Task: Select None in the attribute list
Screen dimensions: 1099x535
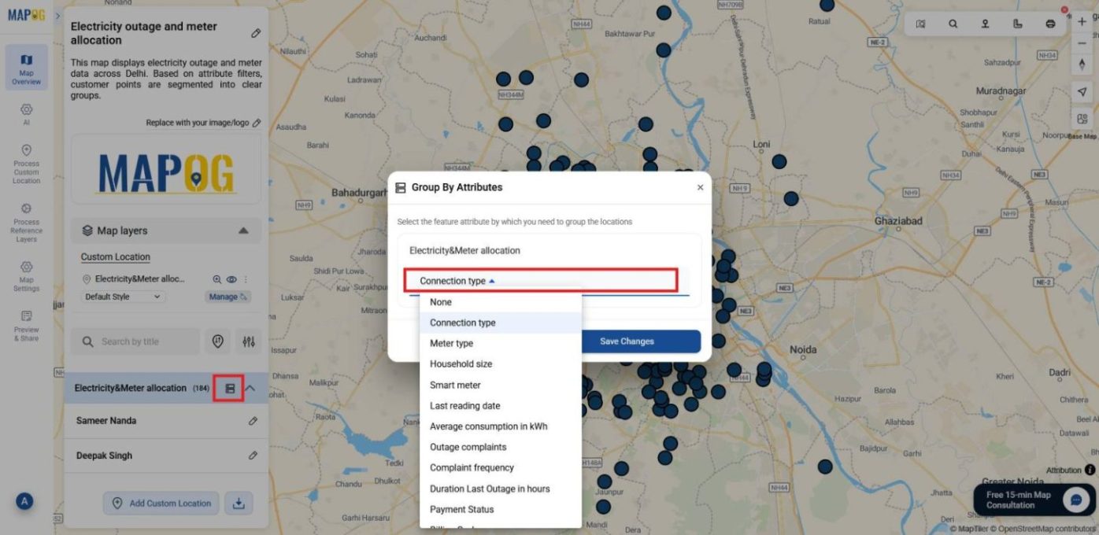Action: pos(440,302)
